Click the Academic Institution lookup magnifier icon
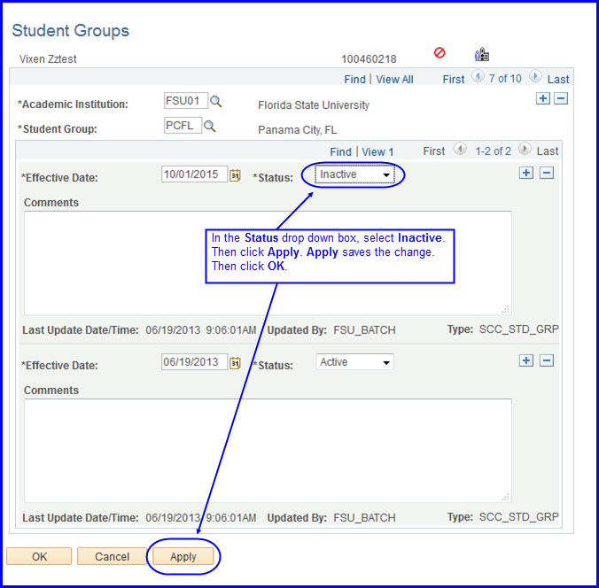 click(216, 101)
